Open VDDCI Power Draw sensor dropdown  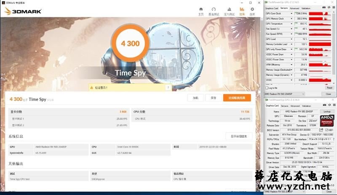(292, 59)
